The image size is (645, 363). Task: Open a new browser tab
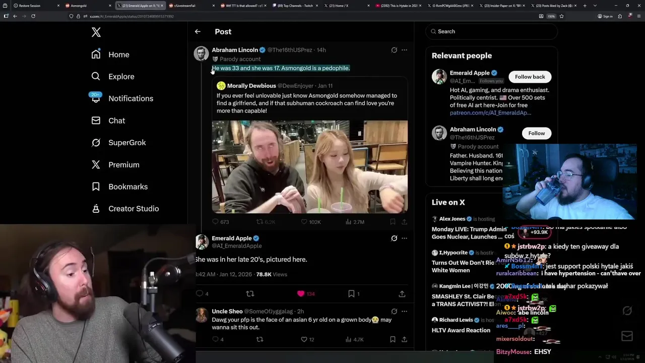click(585, 6)
